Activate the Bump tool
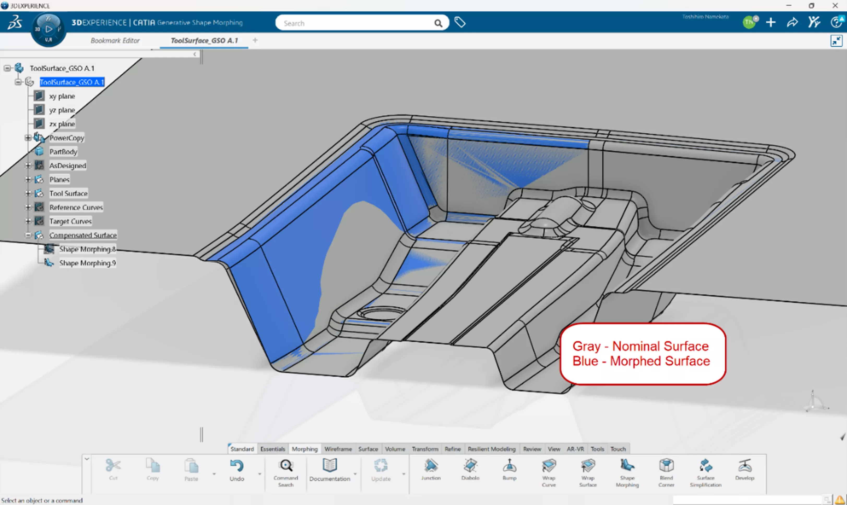The width and height of the screenshot is (847, 505). [510, 466]
